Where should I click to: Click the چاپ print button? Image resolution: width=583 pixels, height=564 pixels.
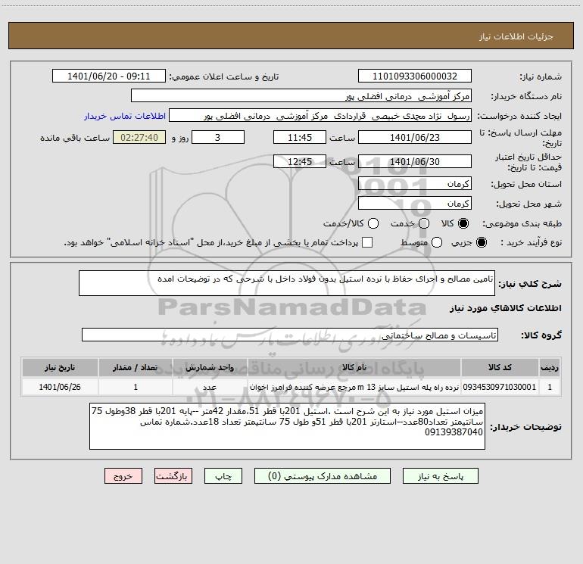[x=223, y=476]
